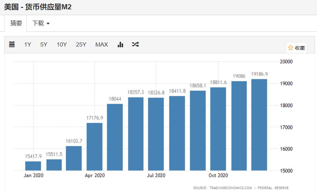Click the page title 美国 - 货币供应量M2
The width and height of the screenshot is (317, 192).
[38, 7]
